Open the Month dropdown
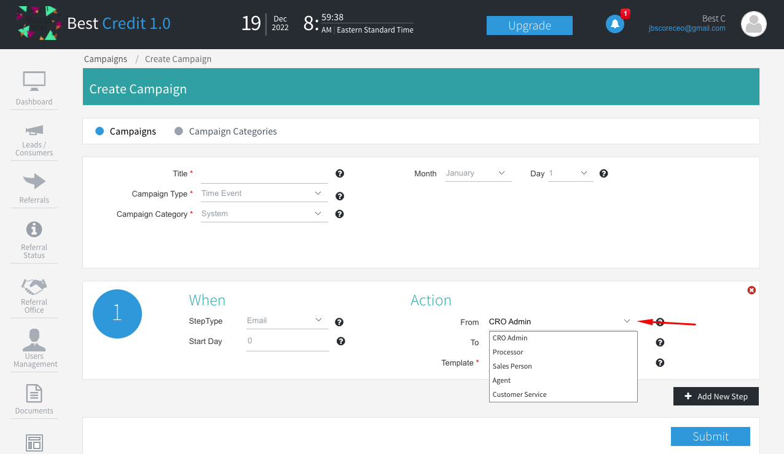Image resolution: width=784 pixels, height=454 pixels. (x=479, y=173)
